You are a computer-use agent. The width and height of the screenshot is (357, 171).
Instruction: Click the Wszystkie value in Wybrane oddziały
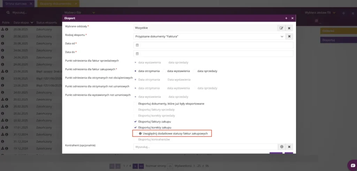point(142,28)
